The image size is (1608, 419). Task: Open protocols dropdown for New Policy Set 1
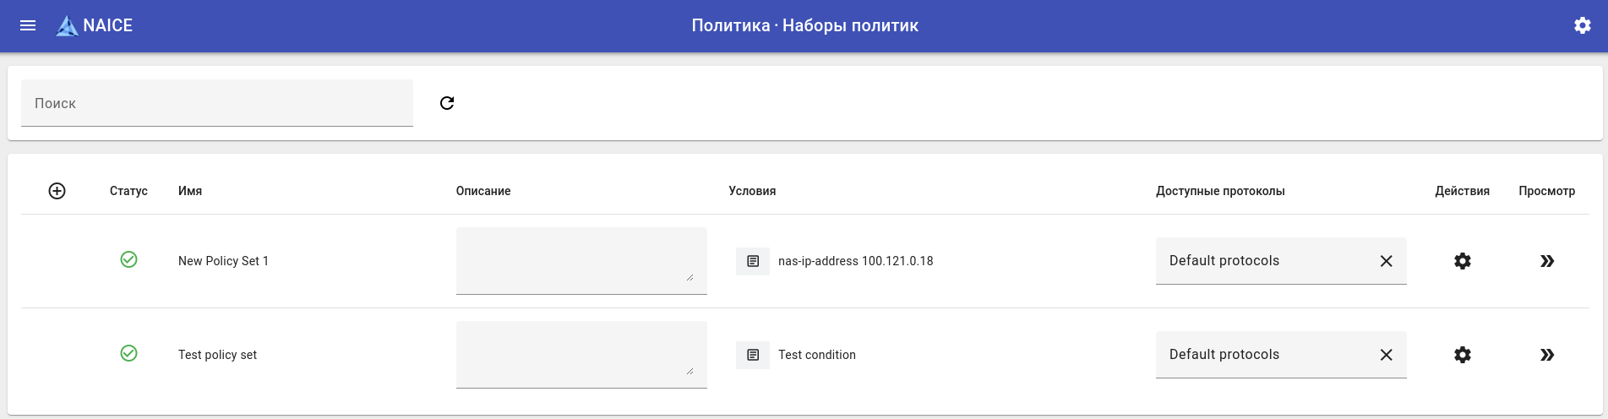pyautogui.click(x=1263, y=261)
